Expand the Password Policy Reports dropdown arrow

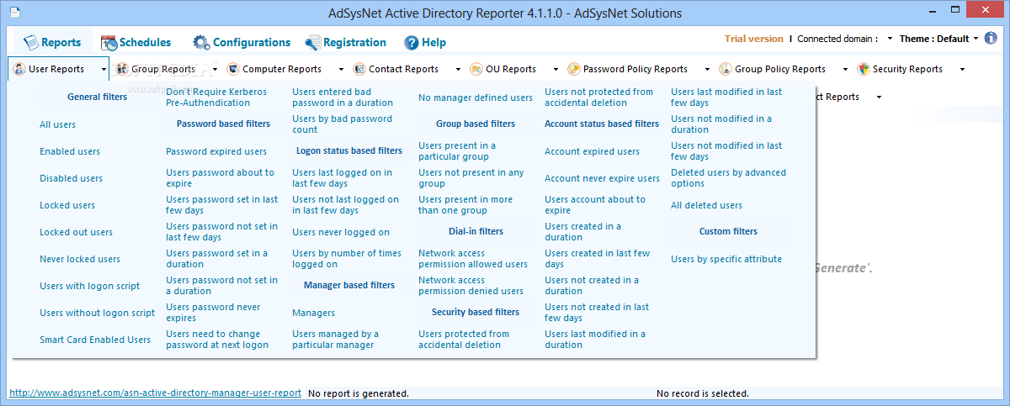(707, 70)
